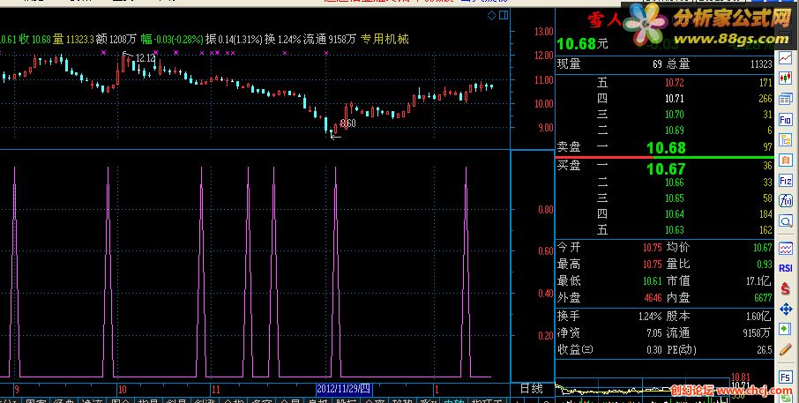799x403 pixels.
Task: Click the magnifier stock search icon
Action: 785,221
